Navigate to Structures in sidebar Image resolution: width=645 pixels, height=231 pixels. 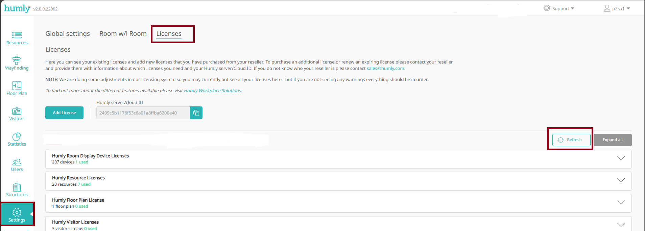tap(17, 190)
